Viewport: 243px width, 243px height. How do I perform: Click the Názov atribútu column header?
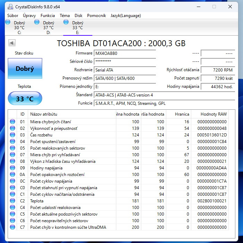point(44,114)
